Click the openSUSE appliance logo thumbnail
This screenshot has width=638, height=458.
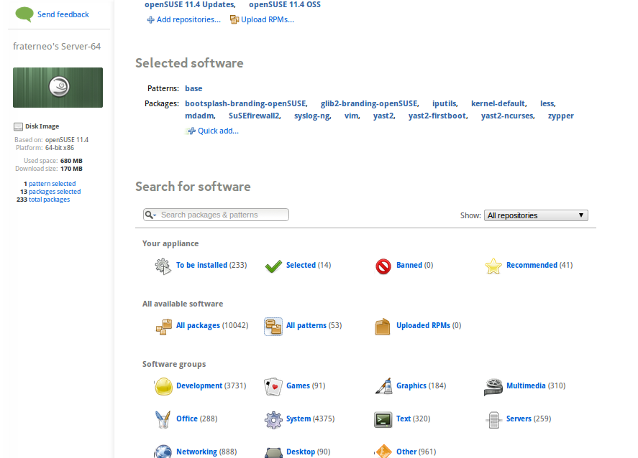point(58,88)
